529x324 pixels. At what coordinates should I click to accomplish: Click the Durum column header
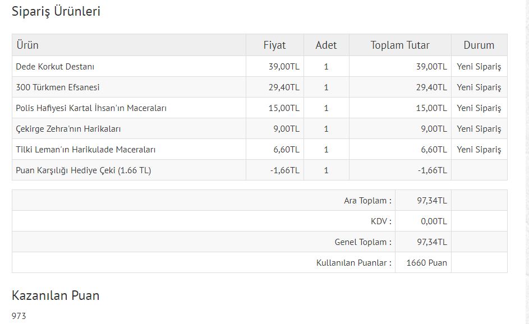(x=479, y=45)
